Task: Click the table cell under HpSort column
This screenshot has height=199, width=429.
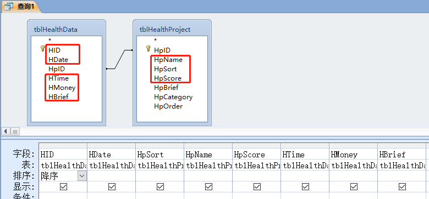Action: 160,165
